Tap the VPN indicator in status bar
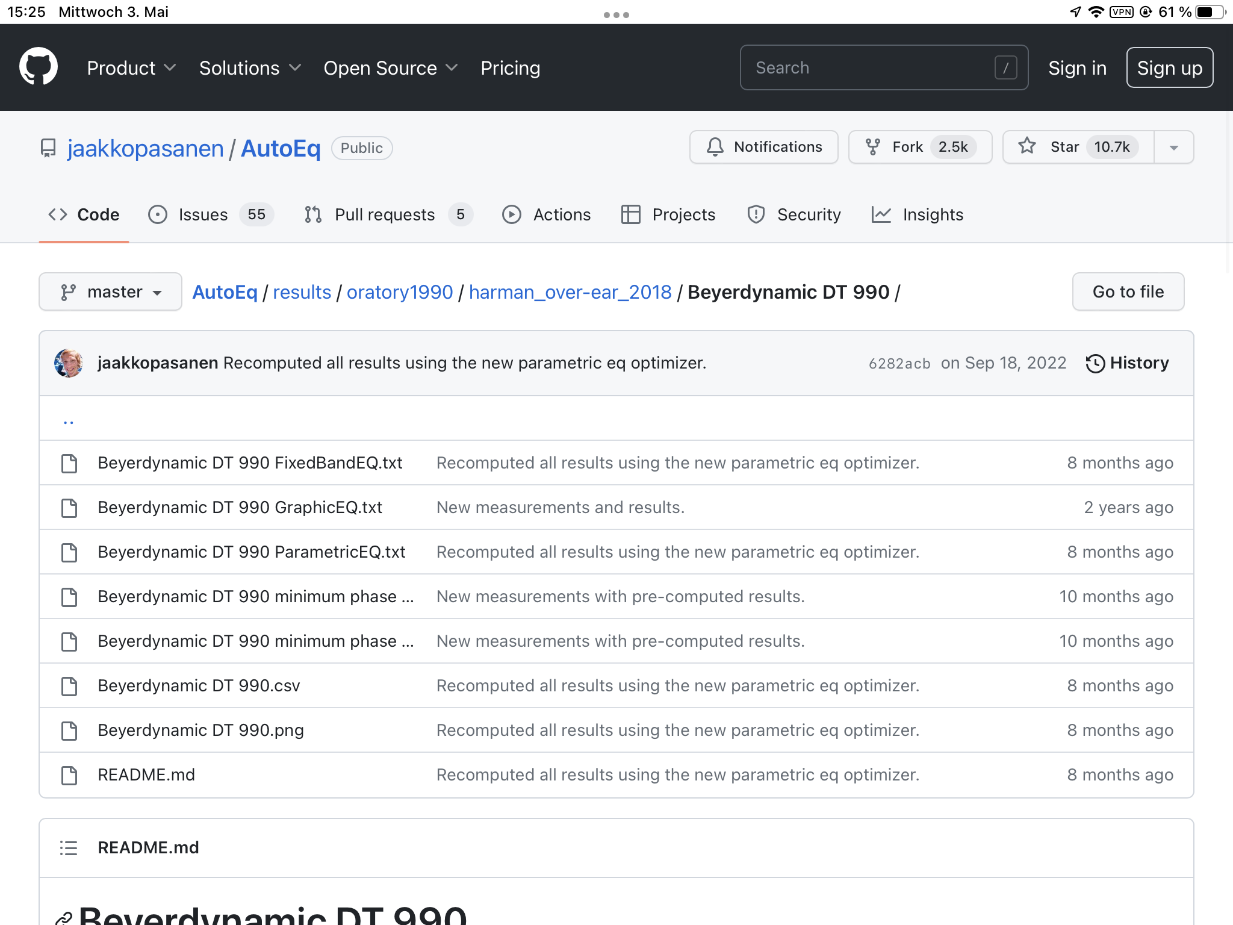Screen dimensions: 1233x925 coord(1122,12)
